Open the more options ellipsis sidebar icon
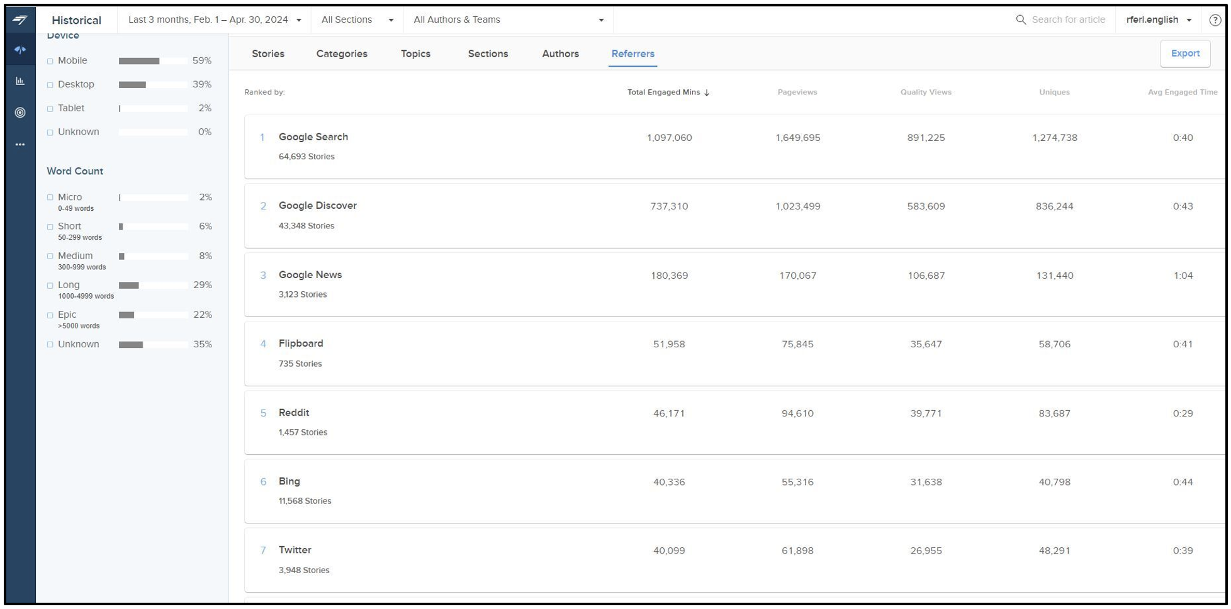Screen dimensions: 1231x609 tap(20, 145)
